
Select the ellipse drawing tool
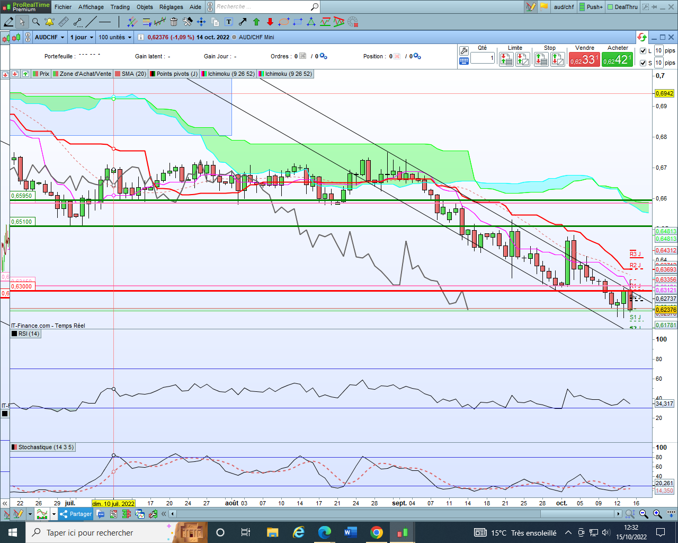pyautogui.click(x=284, y=22)
